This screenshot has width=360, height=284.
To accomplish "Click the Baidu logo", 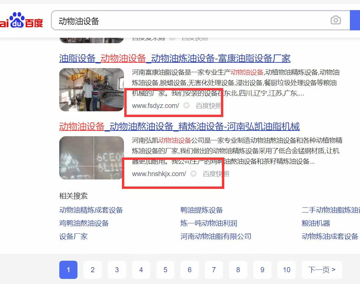I will pos(21,20).
